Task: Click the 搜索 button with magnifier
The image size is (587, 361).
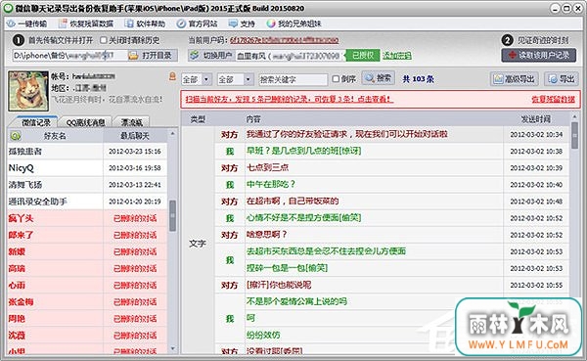Action: pyautogui.click(x=378, y=78)
